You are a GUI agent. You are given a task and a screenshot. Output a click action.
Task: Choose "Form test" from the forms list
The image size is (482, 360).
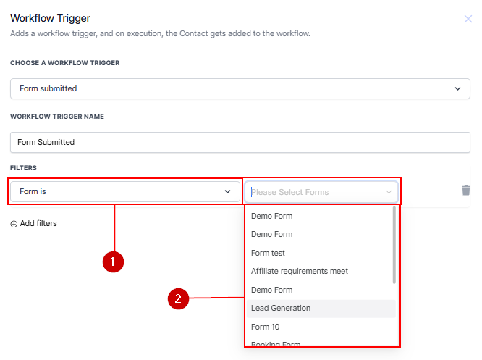(268, 253)
